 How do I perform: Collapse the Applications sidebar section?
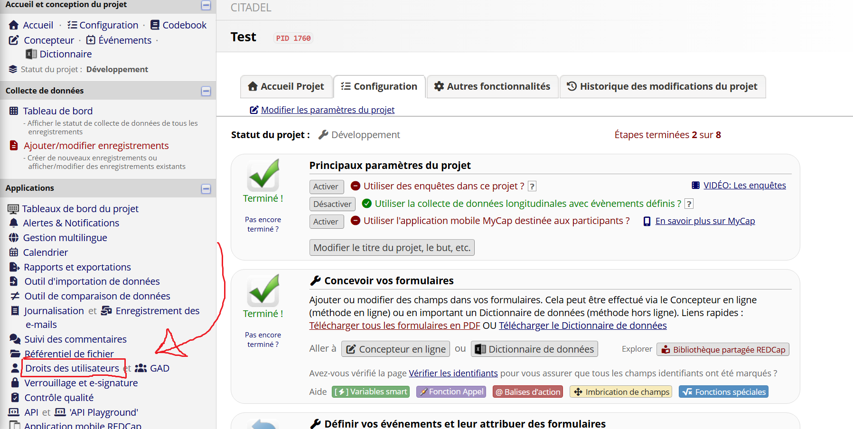(x=206, y=189)
